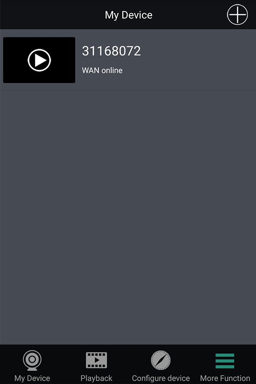Switch to the My Device tab label
Screen dimensions: 256x384
coord(32,378)
